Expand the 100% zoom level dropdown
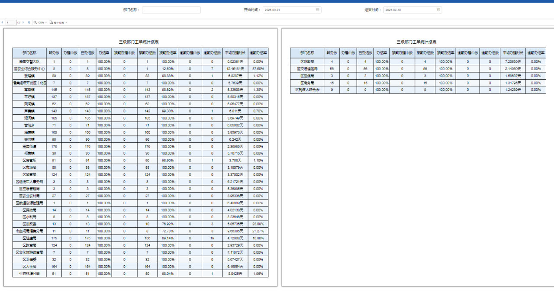Screen dimensions: 554x293 [x=46, y=22]
